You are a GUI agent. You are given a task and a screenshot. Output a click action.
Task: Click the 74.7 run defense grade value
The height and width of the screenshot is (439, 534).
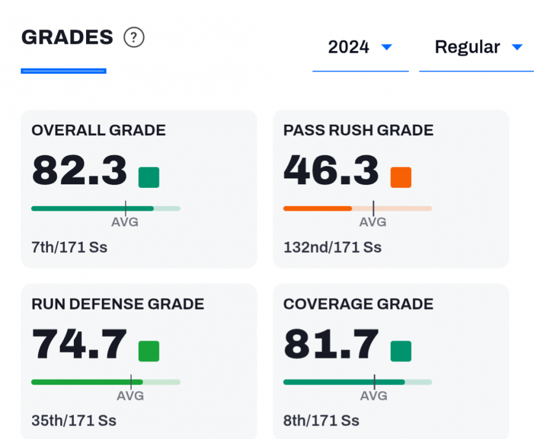(x=80, y=345)
